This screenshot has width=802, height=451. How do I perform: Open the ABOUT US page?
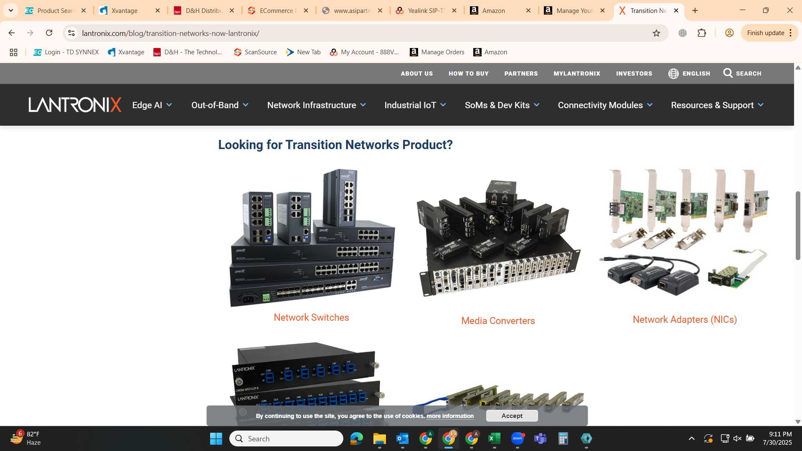[416, 73]
